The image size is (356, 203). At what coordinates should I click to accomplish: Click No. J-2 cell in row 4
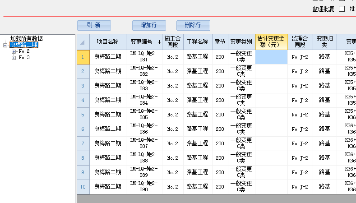pos(300,100)
